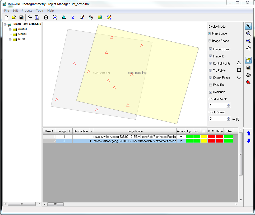Click the Feature Collection pencil icon
This screenshot has width=255, height=215.
pos(109,17)
